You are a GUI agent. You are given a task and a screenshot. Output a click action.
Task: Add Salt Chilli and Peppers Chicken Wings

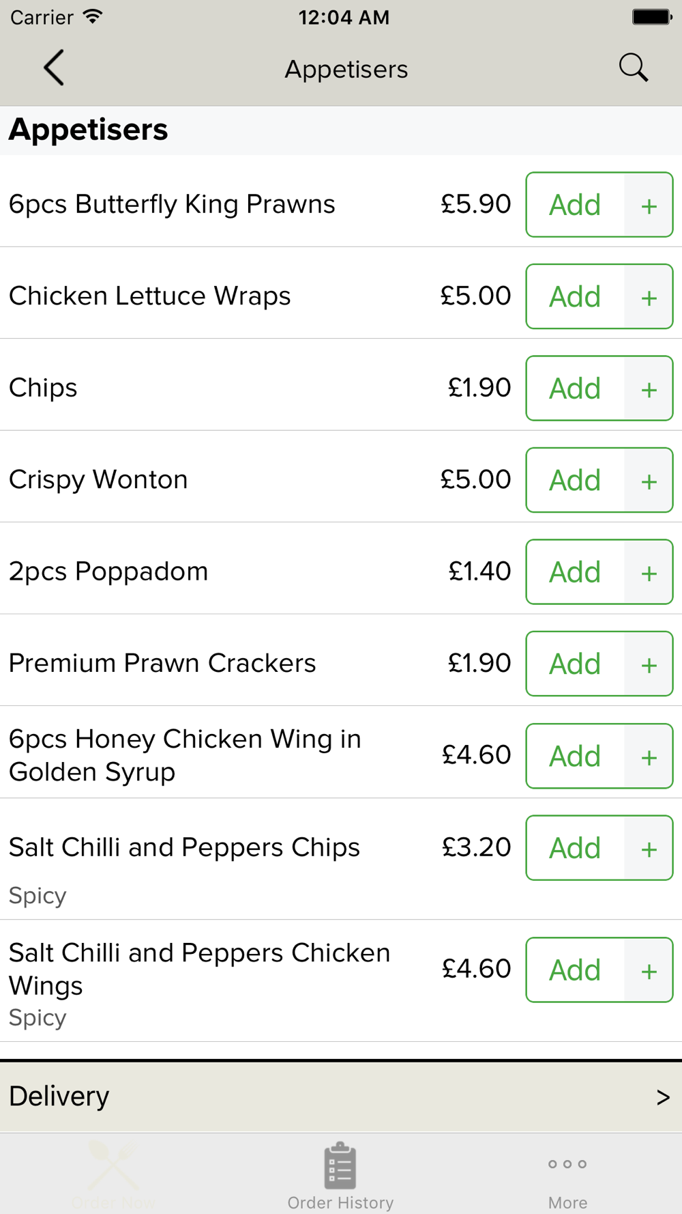pyautogui.click(x=575, y=970)
